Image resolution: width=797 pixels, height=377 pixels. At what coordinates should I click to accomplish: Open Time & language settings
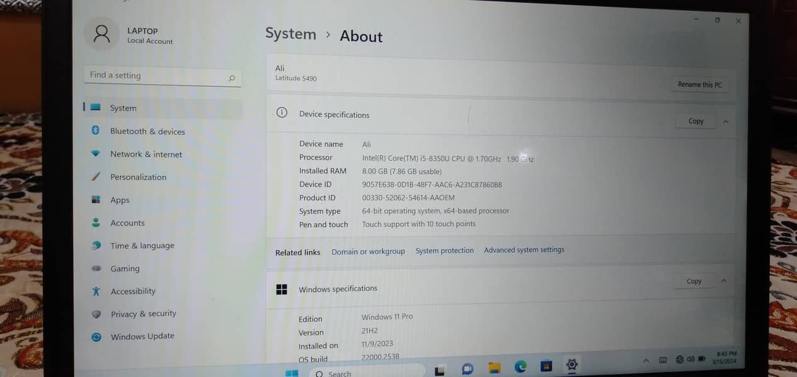pos(142,246)
